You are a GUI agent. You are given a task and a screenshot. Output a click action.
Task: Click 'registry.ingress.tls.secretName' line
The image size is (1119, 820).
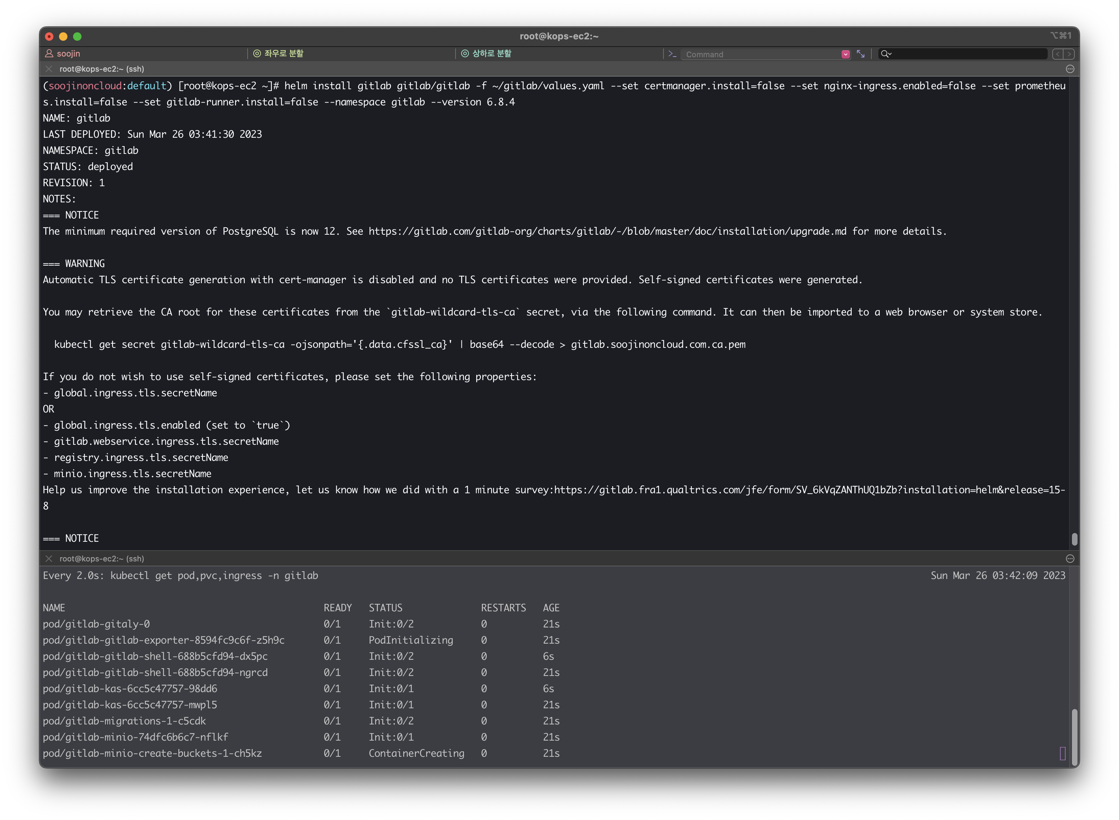pyautogui.click(x=136, y=458)
